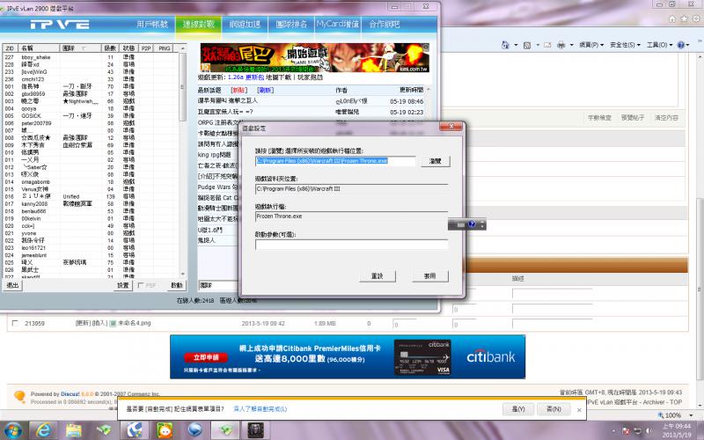Screen dimensions: 704x440
Task: Open the 團隊排名 tab
Action: coord(291,25)
